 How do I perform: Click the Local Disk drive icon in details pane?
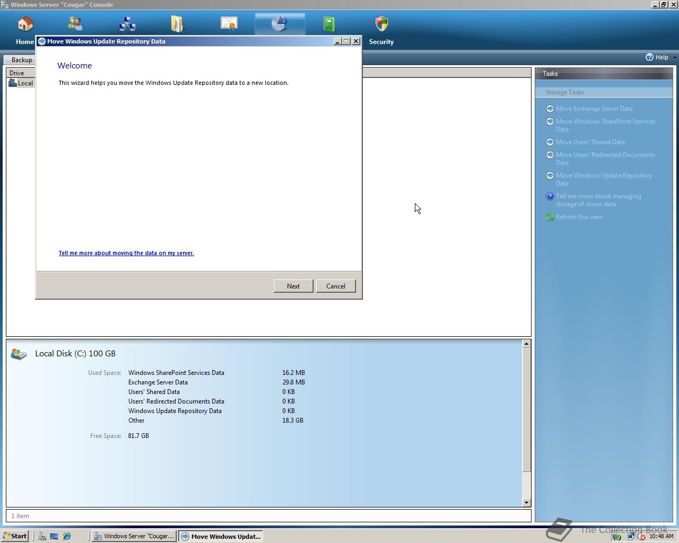(19, 354)
